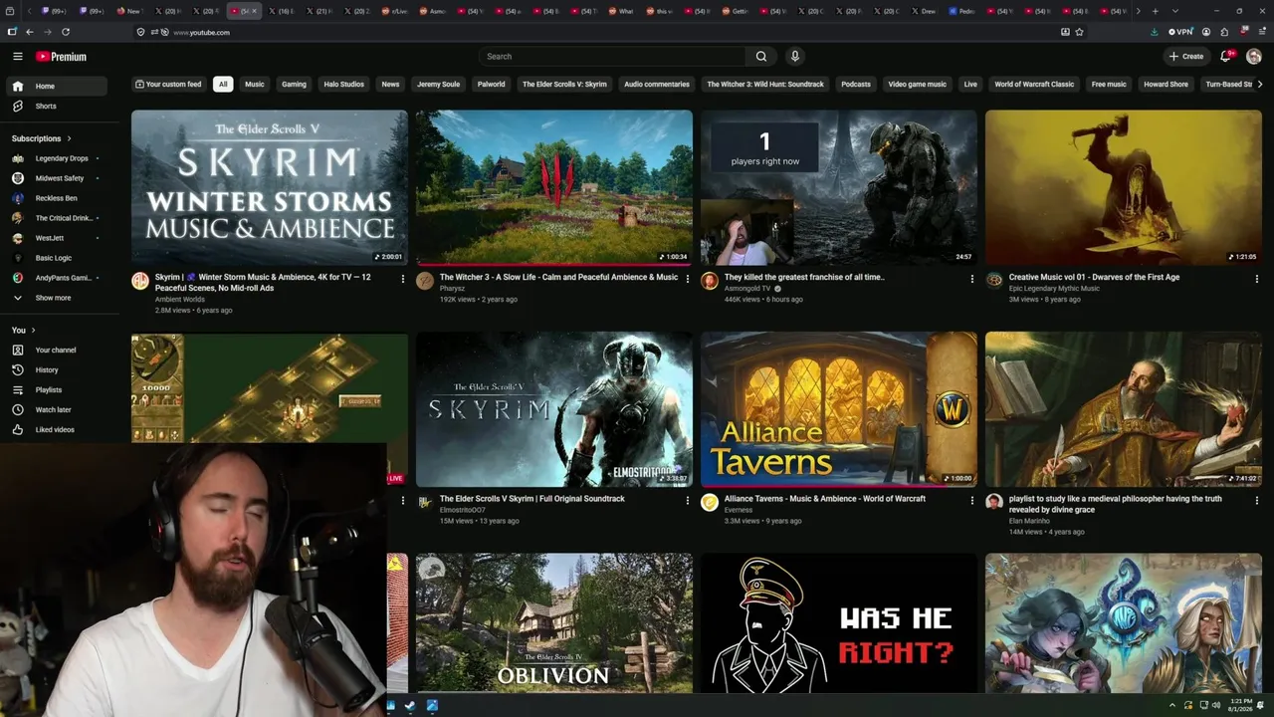Image resolution: width=1274 pixels, height=717 pixels.
Task: Go to YouTube Premium home logo
Action: pyautogui.click(x=61, y=57)
